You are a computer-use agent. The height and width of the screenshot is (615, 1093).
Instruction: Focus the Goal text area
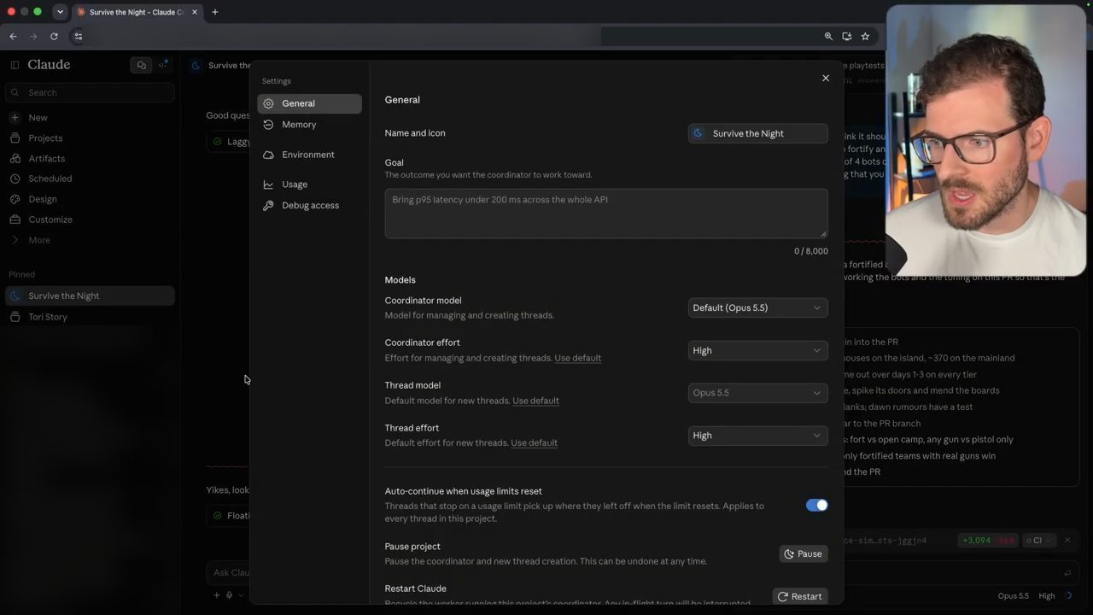point(606,214)
